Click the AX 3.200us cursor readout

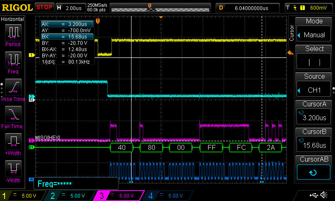(67, 24)
